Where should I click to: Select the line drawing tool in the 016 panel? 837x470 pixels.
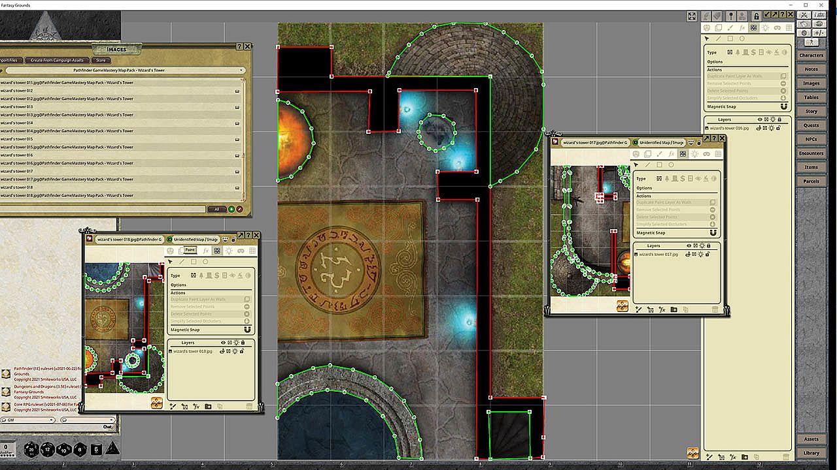click(x=719, y=39)
